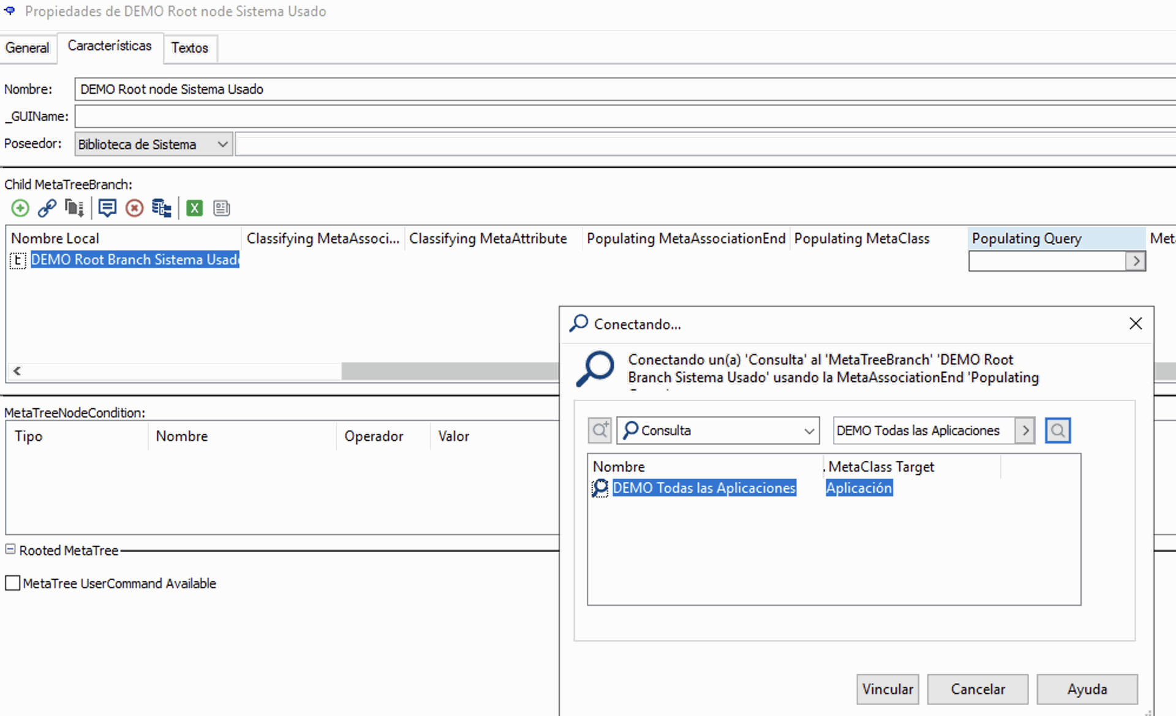Click the database tree explore icon
The height and width of the screenshot is (716, 1176).
[x=162, y=208]
